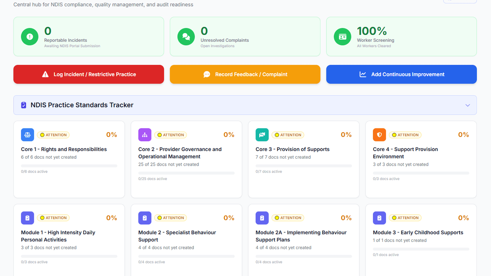The image size is (491, 276).
Task: Click the Module 1 clipboard icon
Action: (28, 218)
